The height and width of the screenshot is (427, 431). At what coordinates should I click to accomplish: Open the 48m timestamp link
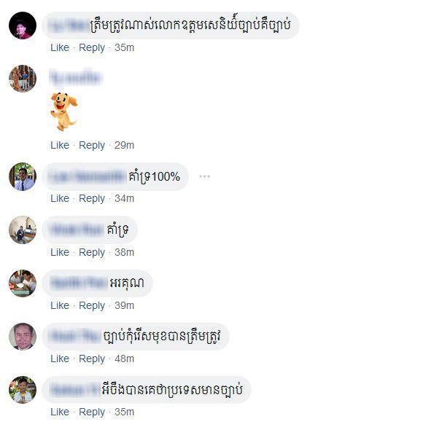(x=124, y=359)
